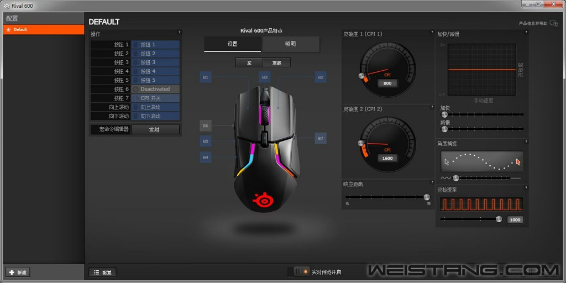This screenshot has height=283, width=566.
Task: Select the deactivated B6 button marker
Action: (x=206, y=125)
